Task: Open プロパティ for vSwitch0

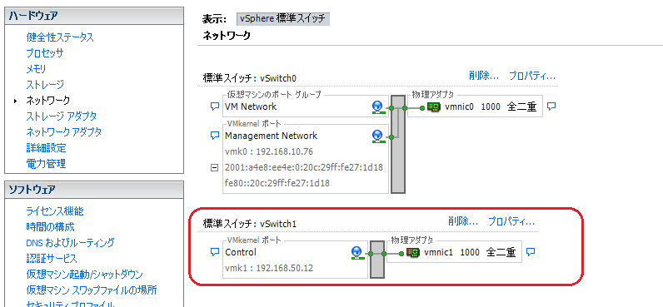Action: click(x=531, y=76)
